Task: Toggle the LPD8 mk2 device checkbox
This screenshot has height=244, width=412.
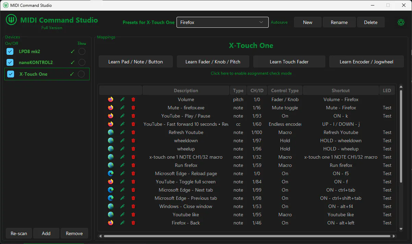Action: coord(10,51)
